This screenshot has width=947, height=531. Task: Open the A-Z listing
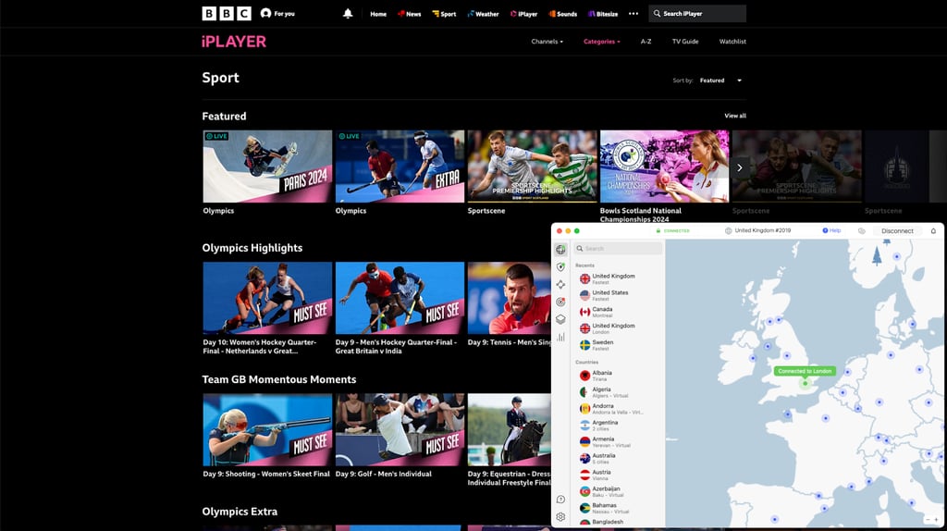[646, 42]
